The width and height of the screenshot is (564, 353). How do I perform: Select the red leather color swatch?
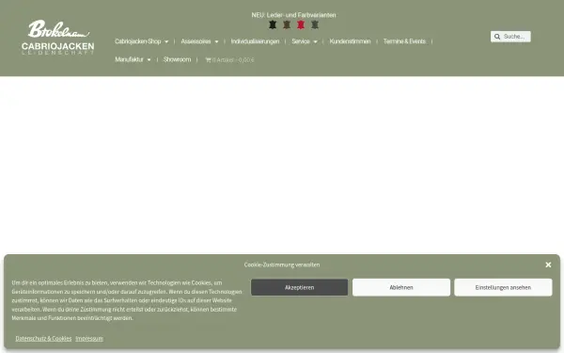pyautogui.click(x=301, y=24)
